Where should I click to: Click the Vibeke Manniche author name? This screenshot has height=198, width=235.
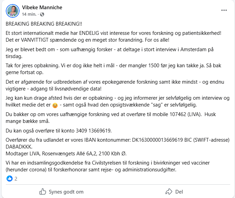[x=42, y=7]
